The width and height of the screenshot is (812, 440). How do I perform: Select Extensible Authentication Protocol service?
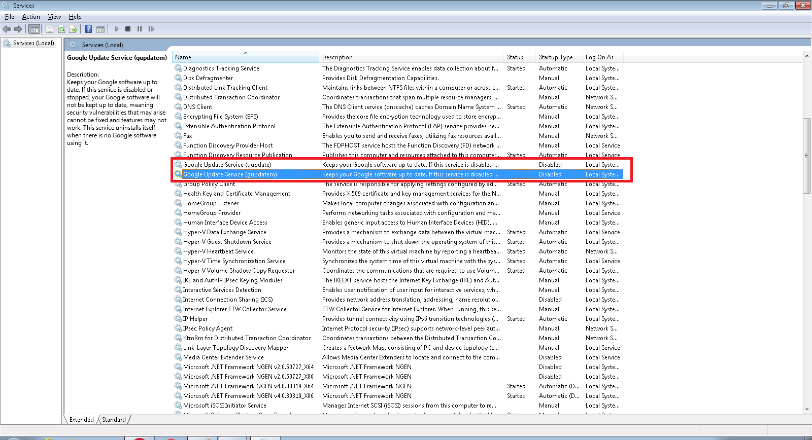[x=229, y=126]
